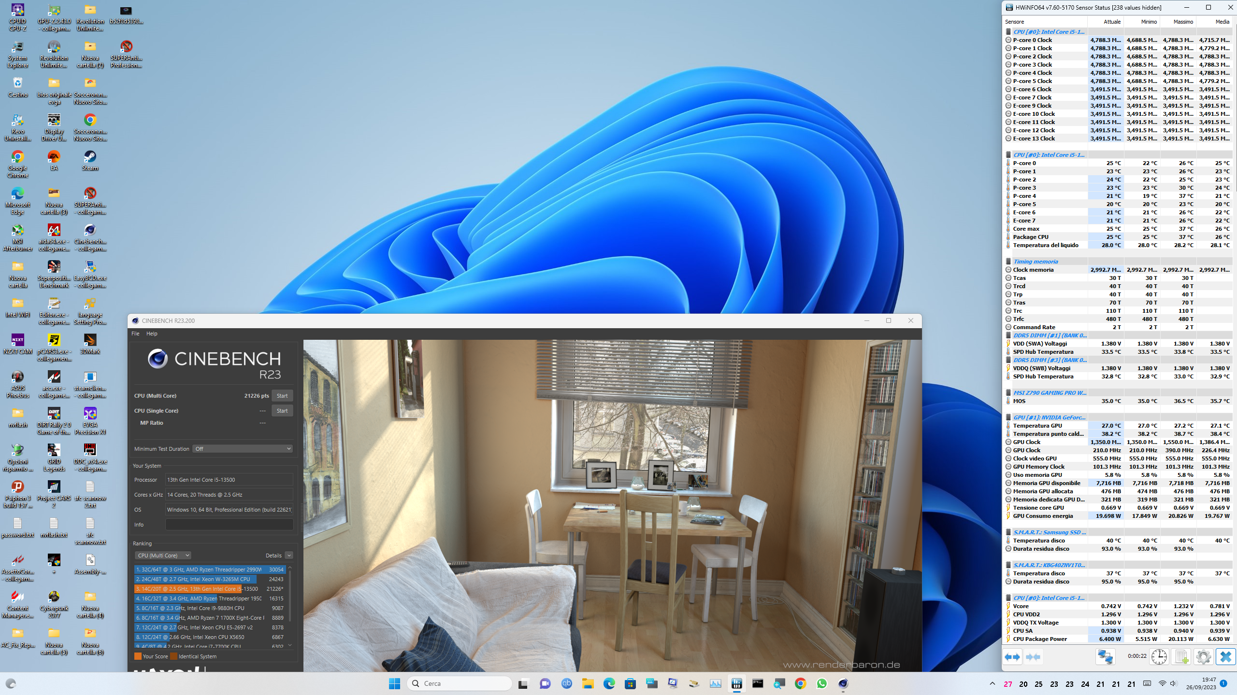Screen dimensions: 1237x695
Task: Show hidden system tray icons chevron
Action: [992, 683]
